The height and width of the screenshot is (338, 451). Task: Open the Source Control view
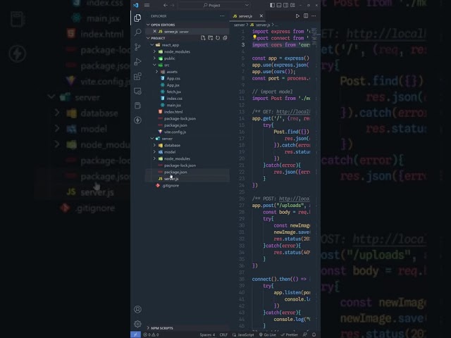(x=137, y=46)
